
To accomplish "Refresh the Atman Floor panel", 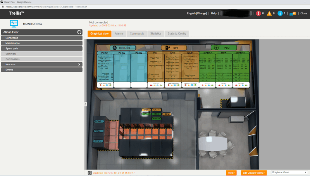I will tap(79, 32).
